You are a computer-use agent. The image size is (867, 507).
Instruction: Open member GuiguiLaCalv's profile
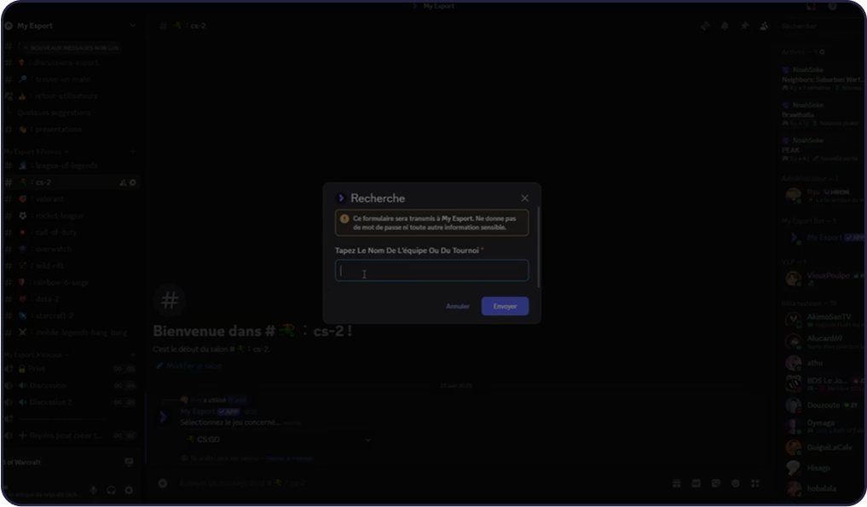pos(824,447)
